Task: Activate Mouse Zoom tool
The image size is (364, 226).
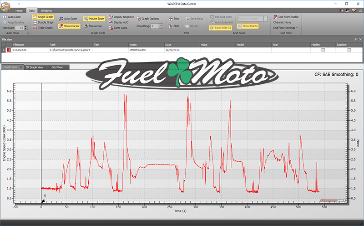Action: [94, 19]
